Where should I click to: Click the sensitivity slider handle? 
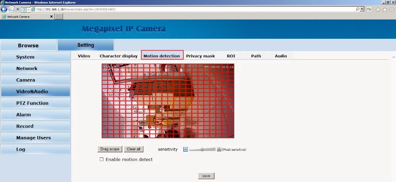click(x=202, y=150)
